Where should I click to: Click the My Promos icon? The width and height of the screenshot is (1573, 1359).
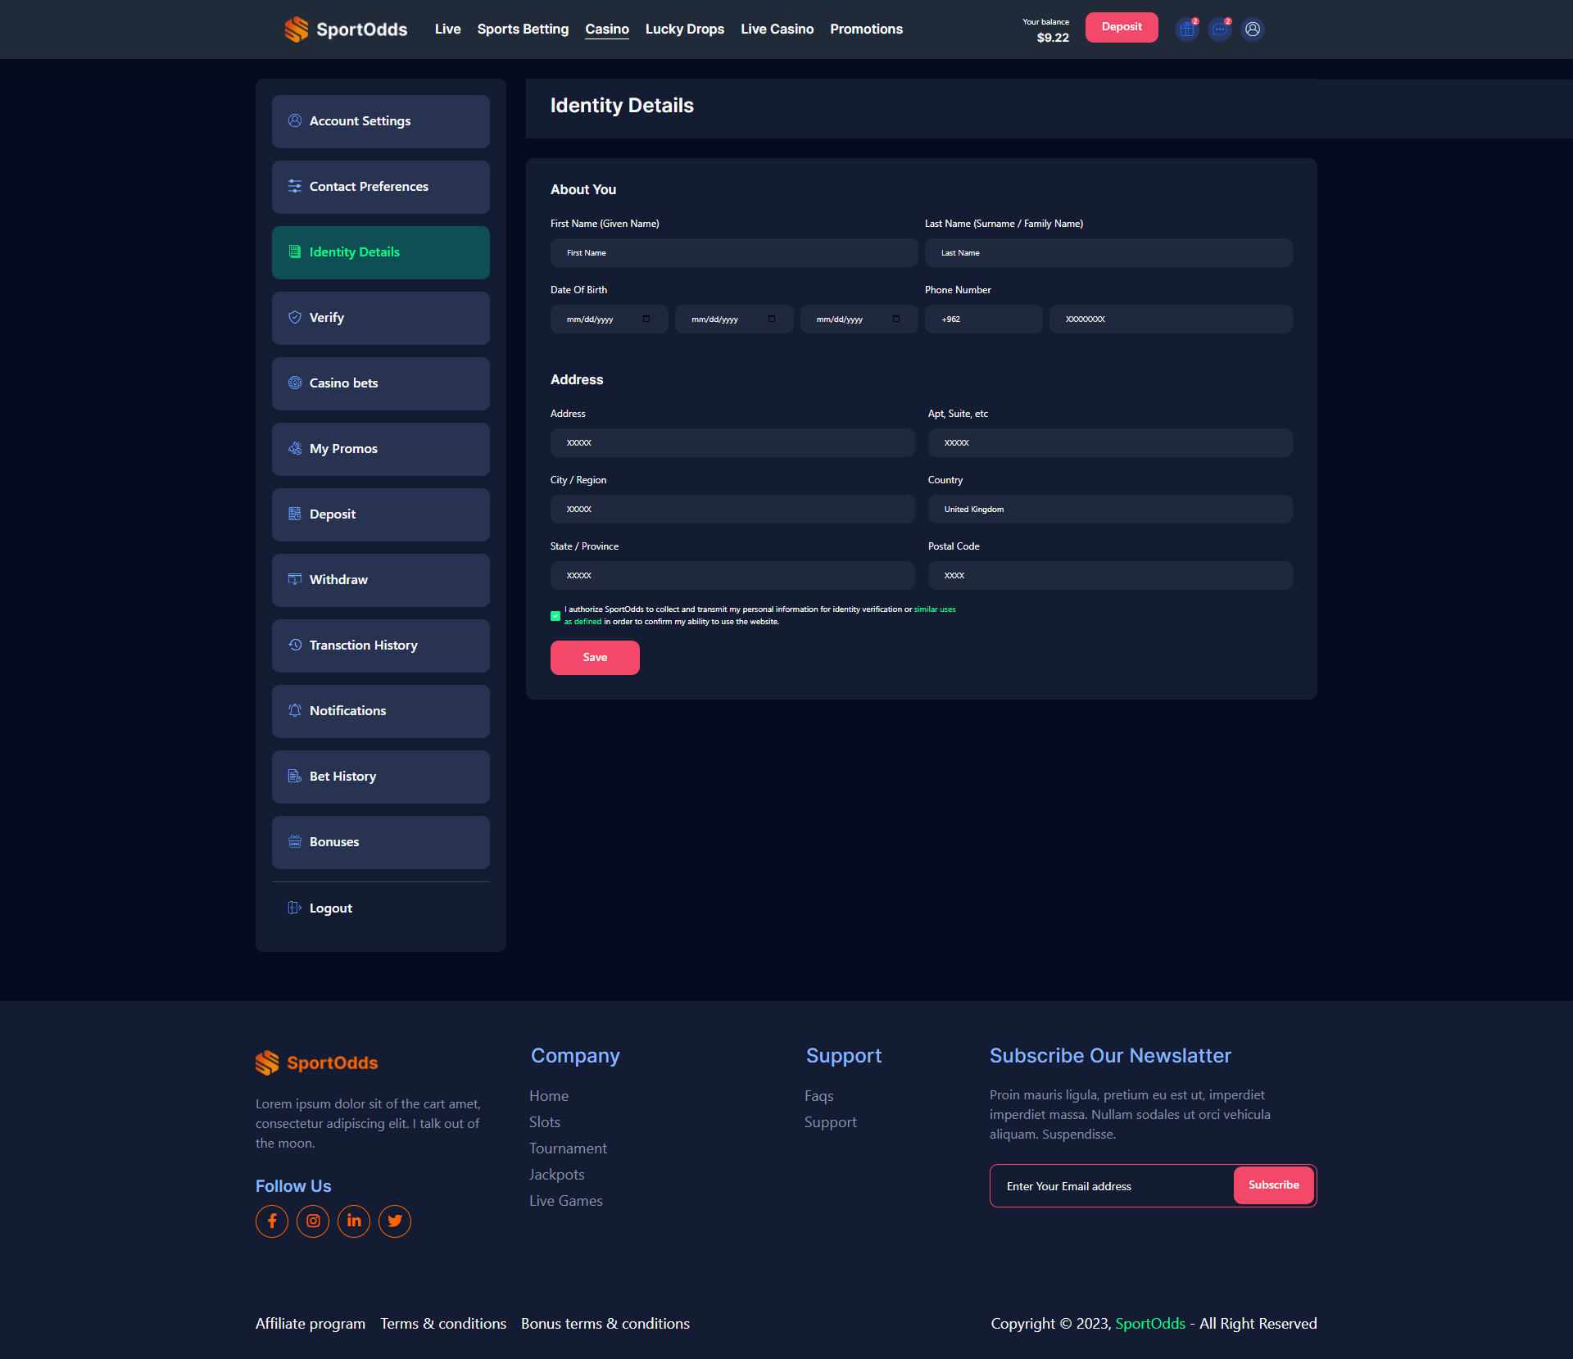(295, 448)
